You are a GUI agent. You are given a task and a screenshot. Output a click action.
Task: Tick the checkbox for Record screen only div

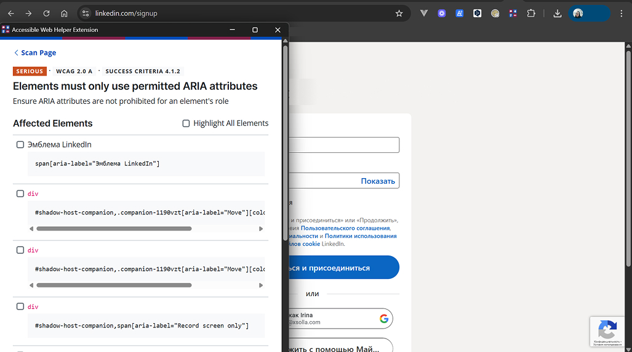coord(20,307)
